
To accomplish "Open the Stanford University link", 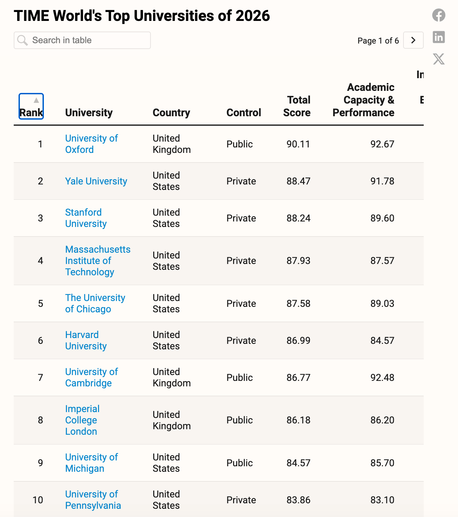I will point(86,218).
